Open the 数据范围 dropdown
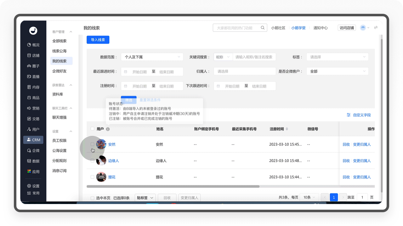Screen dimensions: 403x226 click(x=152, y=57)
